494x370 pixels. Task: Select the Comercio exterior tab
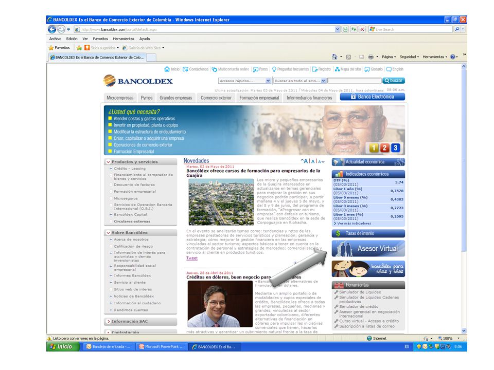[x=216, y=98]
